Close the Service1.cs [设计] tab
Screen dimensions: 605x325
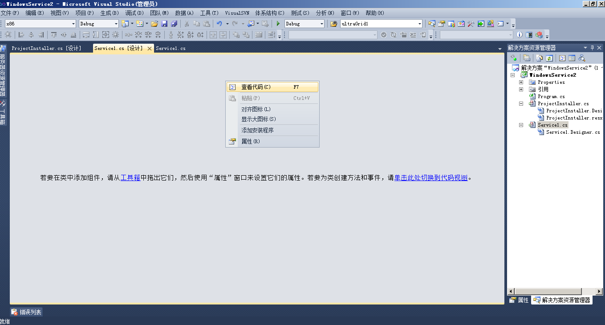pos(150,48)
